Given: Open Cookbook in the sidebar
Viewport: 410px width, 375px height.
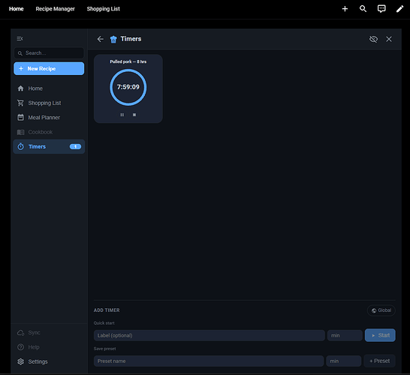Looking at the screenshot, I should pyautogui.click(x=49, y=132).
